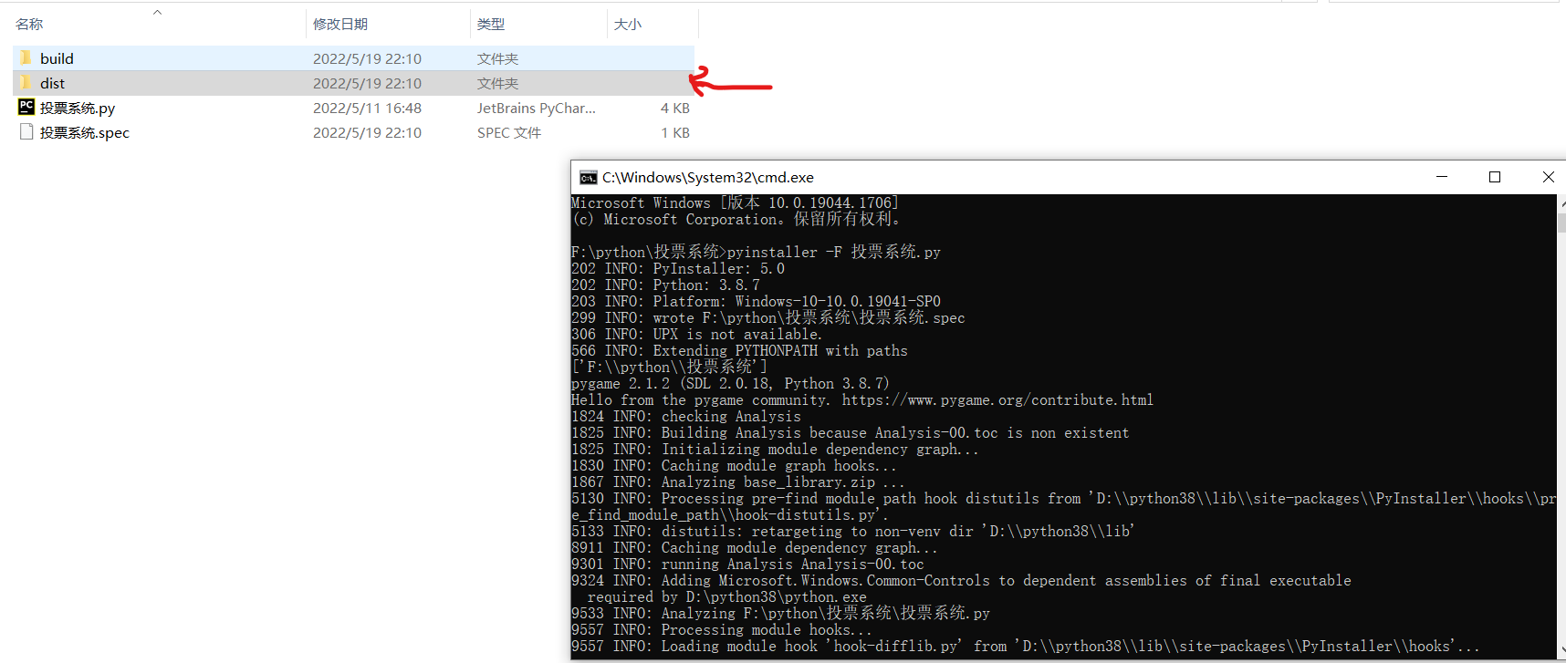Click the cmd window vertical scrollbar thumb
This screenshot has height=663, width=1566.
(x=1561, y=223)
